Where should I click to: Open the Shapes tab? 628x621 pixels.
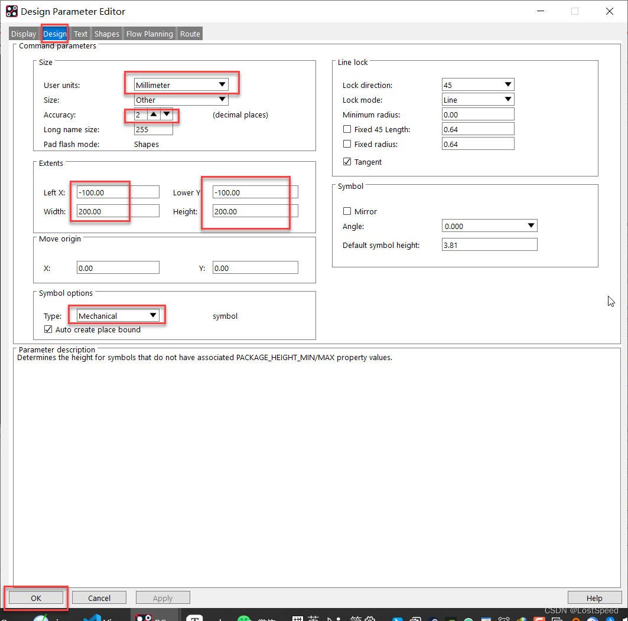pos(107,34)
